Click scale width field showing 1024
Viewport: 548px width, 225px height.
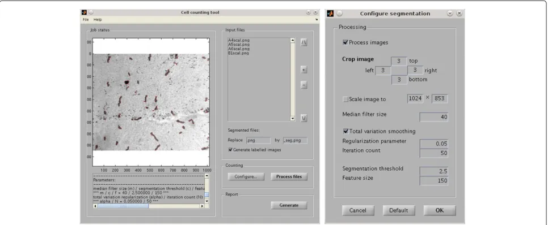click(x=415, y=98)
